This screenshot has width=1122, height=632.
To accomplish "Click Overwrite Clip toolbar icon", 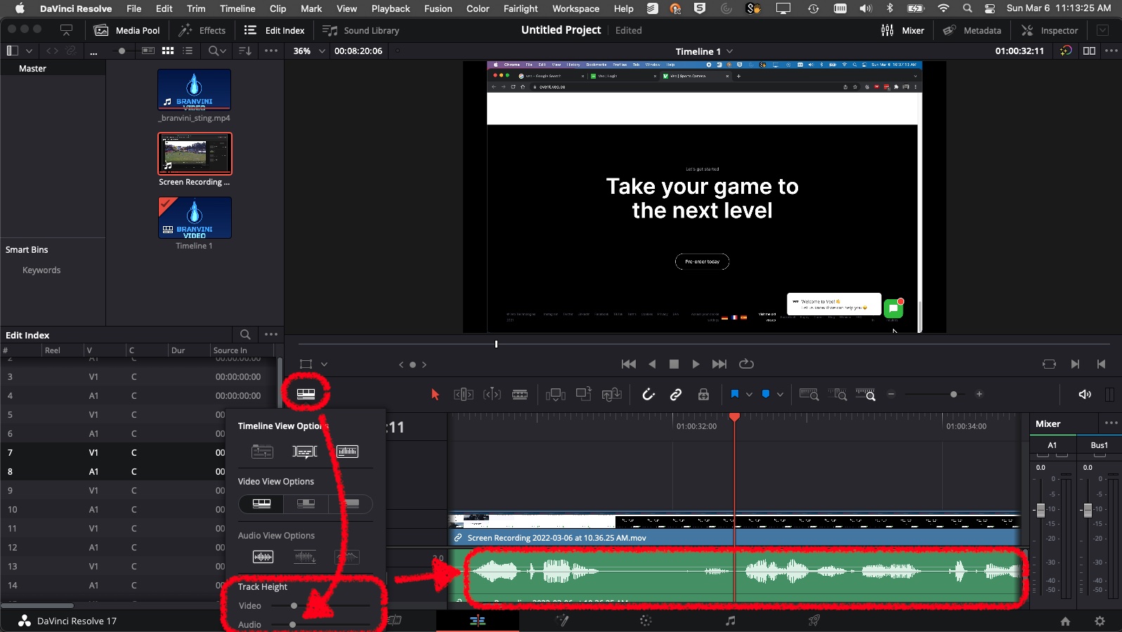I will point(584,394).
